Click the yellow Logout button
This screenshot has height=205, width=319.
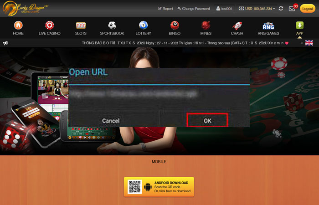(x=307, y=9)
